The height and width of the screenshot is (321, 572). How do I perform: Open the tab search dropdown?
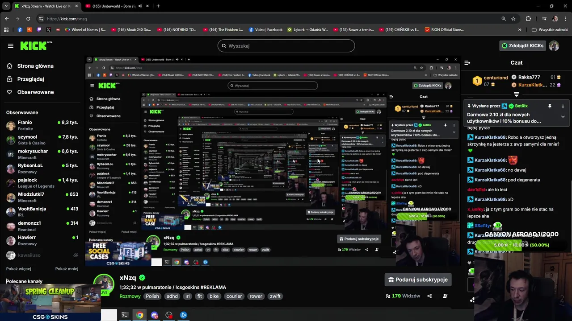coord(6,6)
